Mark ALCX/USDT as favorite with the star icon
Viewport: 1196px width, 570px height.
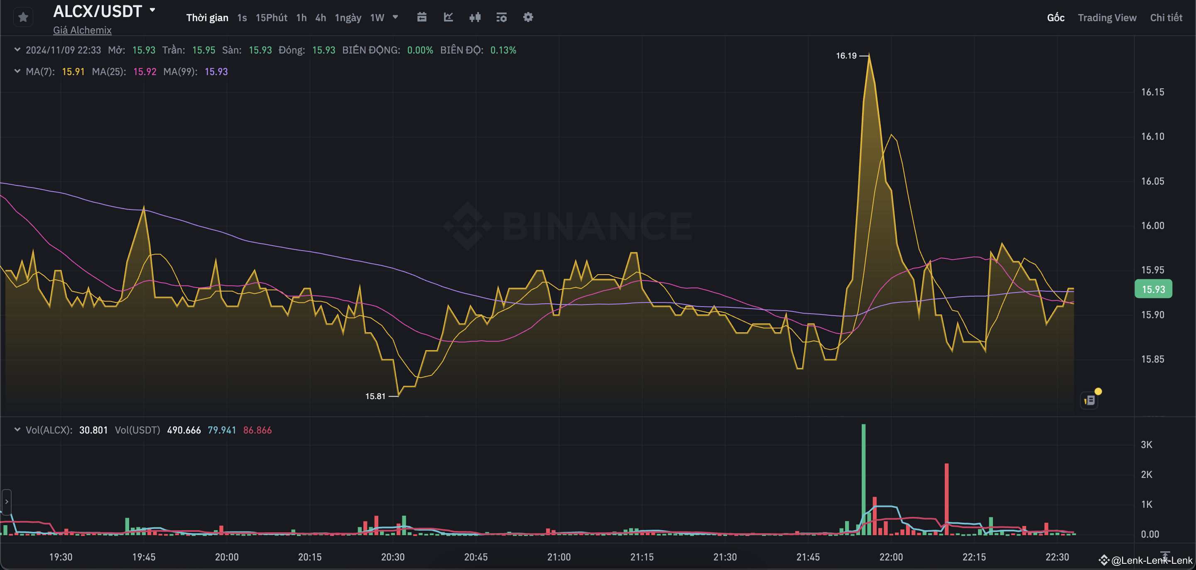(23, 17)
